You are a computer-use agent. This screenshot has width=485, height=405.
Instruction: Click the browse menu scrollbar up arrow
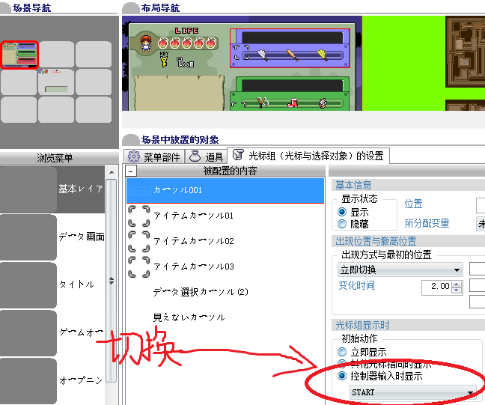(112, 172)
